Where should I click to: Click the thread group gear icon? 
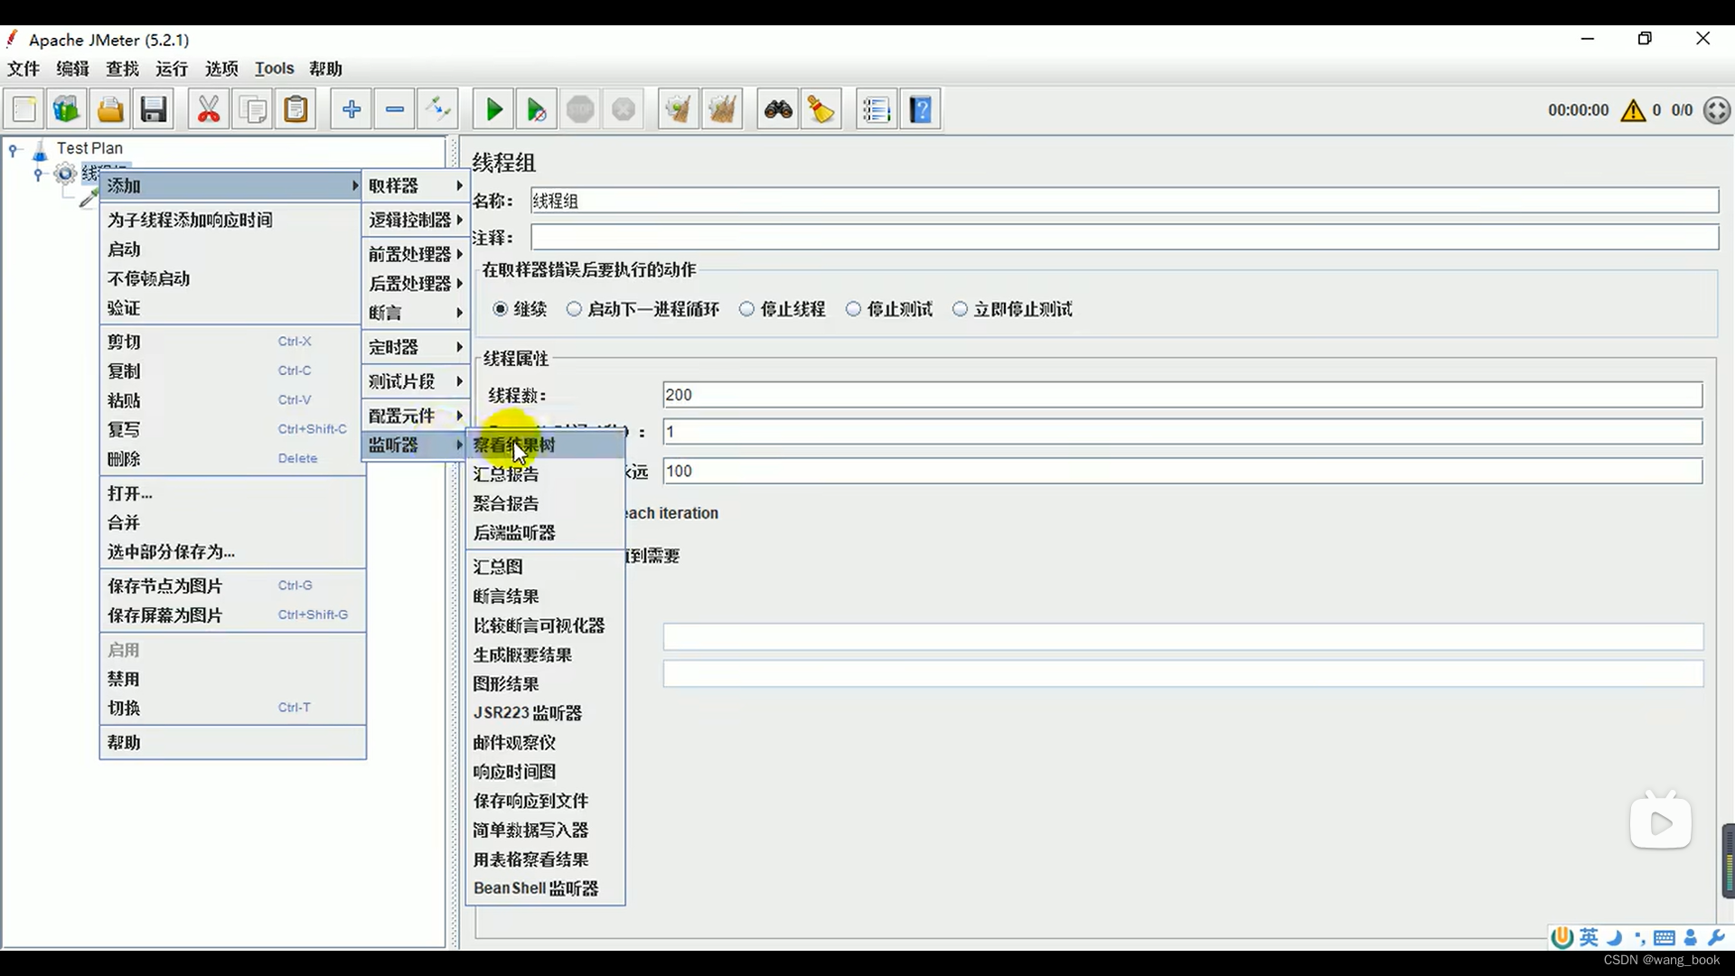pyautogui.click(x=65, y=174)
